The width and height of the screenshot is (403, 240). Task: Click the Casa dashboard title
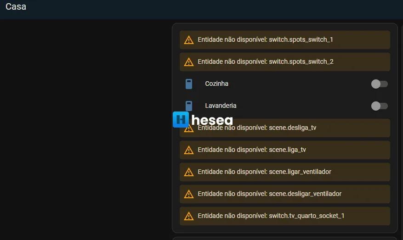16,7
